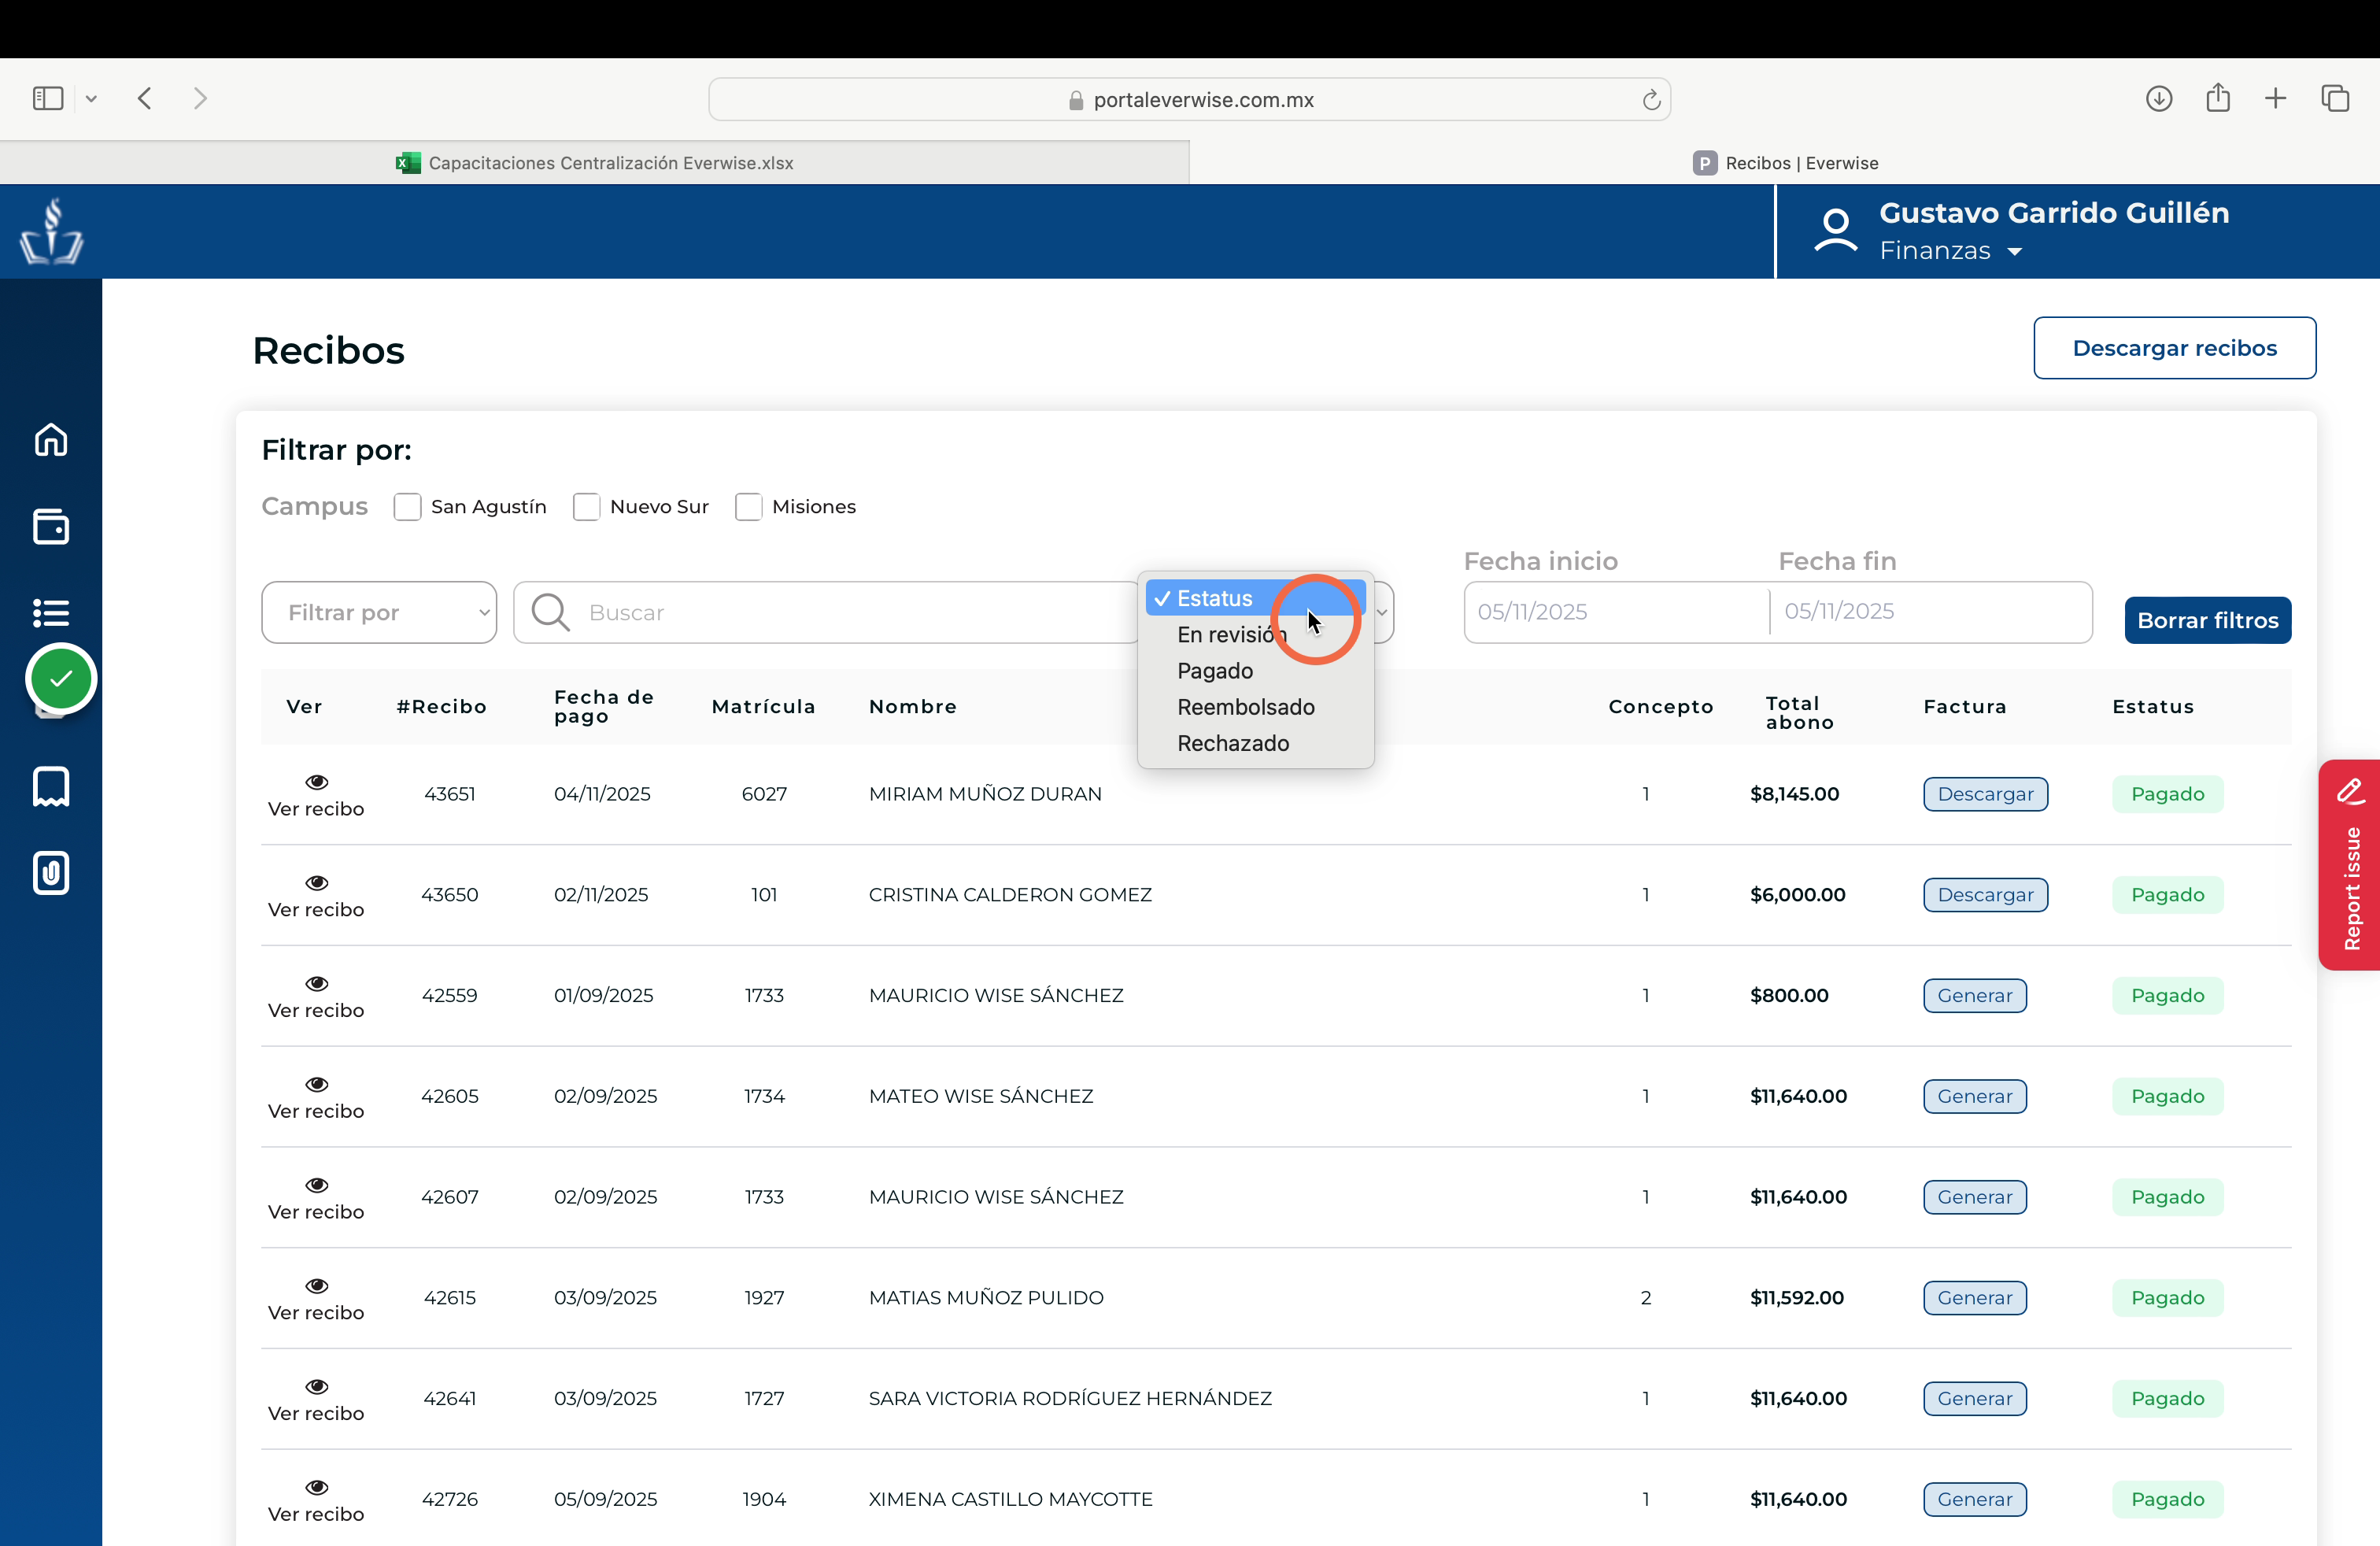Check the Misiones campus checkbox
This screenshot has height=1546, width=2380.
(748, 506)
